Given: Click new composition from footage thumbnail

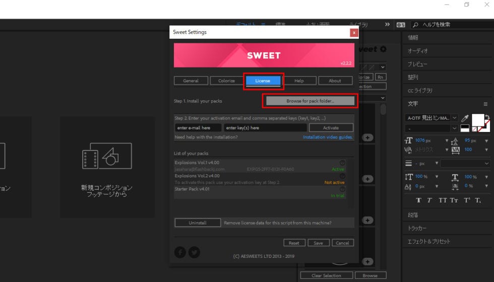Looking at the screenshot, I should pyautogui.click(x=107, y=167).
